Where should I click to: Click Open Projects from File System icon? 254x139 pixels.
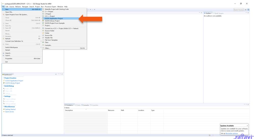click(4, 14)
